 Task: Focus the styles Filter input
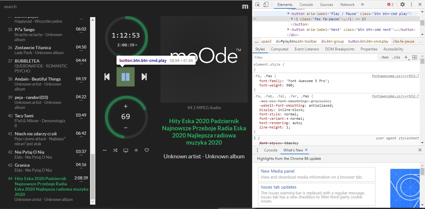click(315, 58)
